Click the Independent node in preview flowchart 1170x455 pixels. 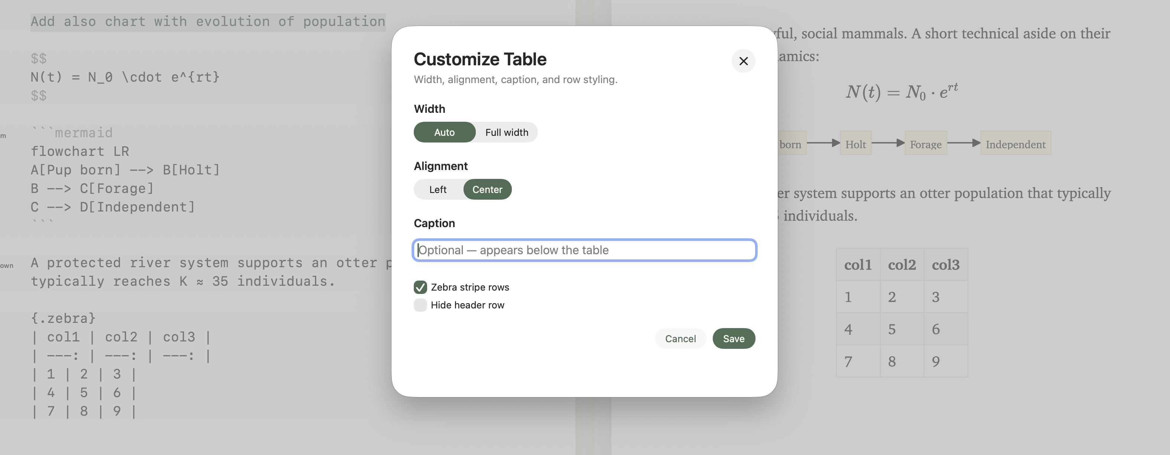[1015, 143]
